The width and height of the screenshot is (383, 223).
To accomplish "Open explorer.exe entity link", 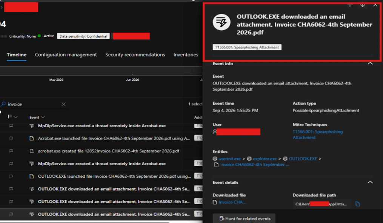I will coord(265,159).
